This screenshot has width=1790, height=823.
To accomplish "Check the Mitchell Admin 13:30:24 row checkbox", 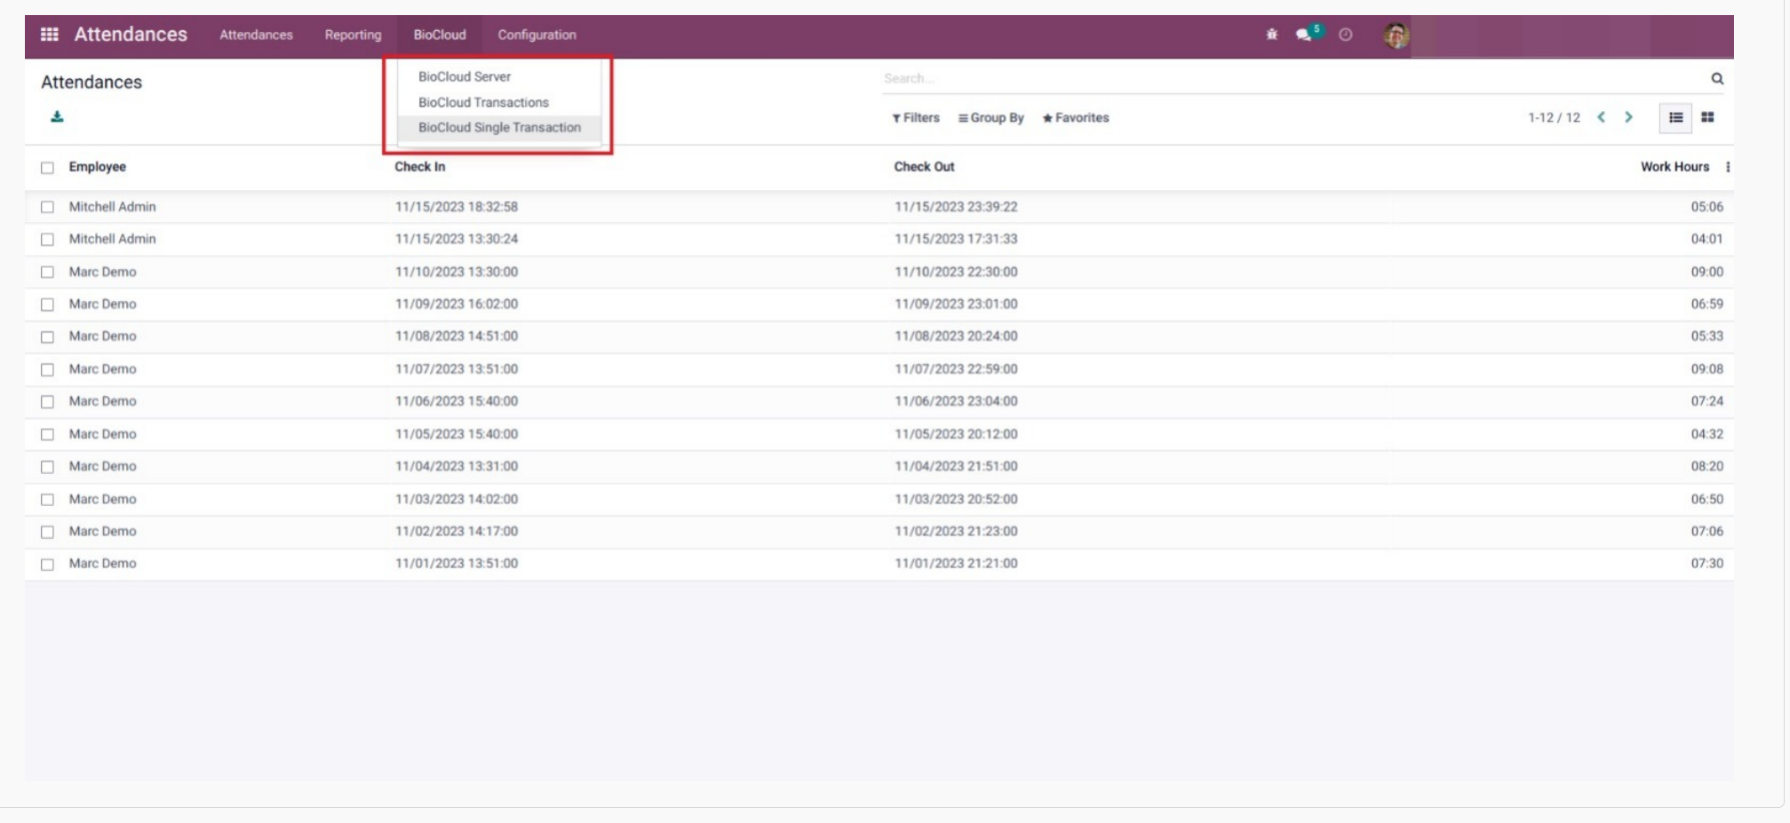I will pos(47,240).
